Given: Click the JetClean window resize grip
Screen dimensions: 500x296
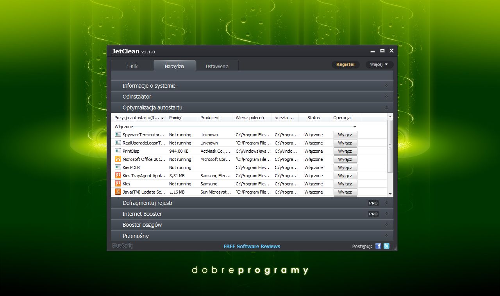Looking at the screenshot, I should click(395, 248).
